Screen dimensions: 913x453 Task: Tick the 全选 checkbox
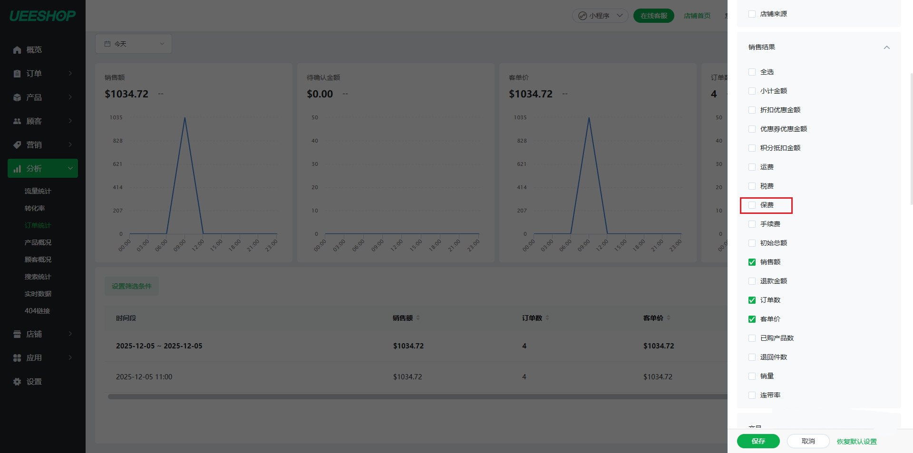[752, 72]
